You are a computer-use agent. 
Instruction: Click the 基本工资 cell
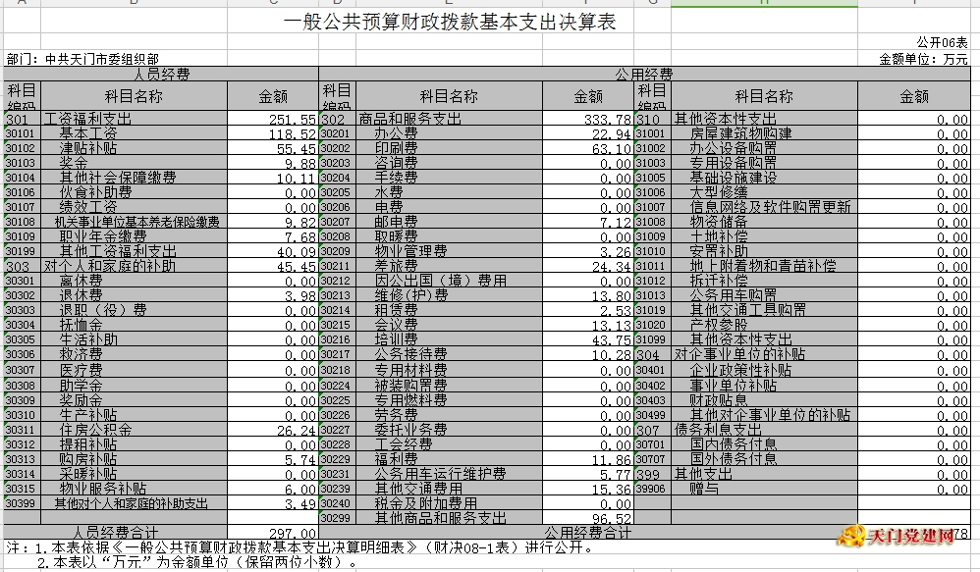pyautogui.click(x=135, y=133)
